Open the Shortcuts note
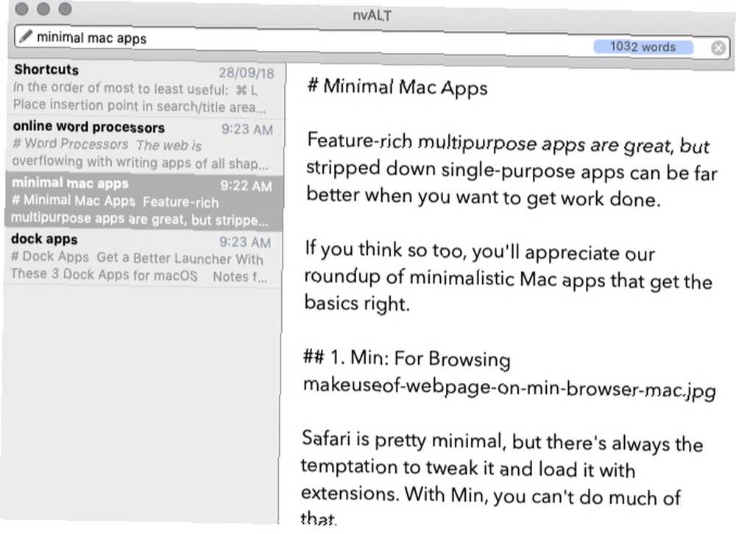The height and width of the screenshot is (534, 736). point(144,89)
